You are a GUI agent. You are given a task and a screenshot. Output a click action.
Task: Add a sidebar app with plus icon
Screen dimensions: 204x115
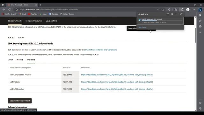200,32
